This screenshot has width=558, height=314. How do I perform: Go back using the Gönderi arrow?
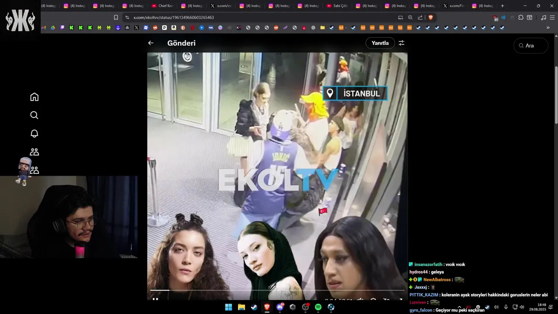point(151,43)
